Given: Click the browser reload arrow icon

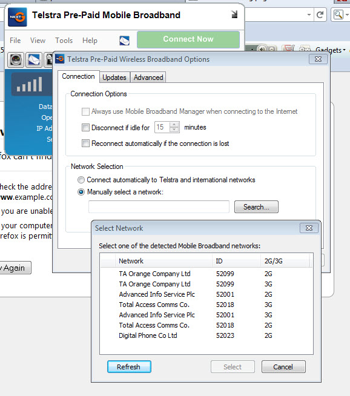Looking at the screenshot, I should (320, 15).
